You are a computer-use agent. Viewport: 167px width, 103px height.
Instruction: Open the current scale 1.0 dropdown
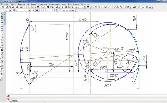[x=10, y=10]
